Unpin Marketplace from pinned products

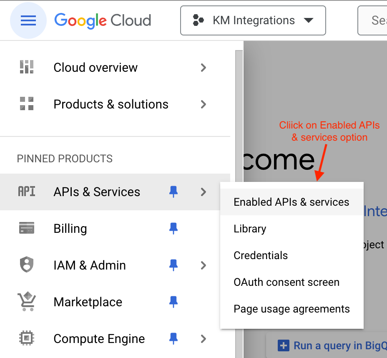(173, 302)
